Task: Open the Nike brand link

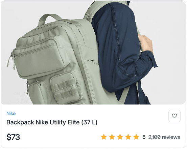Action: tap(11, 113)
